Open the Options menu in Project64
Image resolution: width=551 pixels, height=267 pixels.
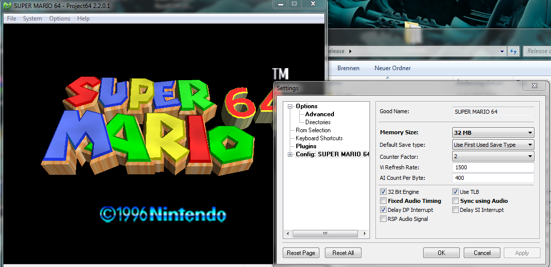[59, 19]
